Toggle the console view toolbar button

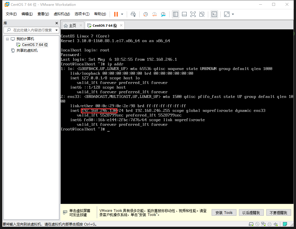pos(214,14)
